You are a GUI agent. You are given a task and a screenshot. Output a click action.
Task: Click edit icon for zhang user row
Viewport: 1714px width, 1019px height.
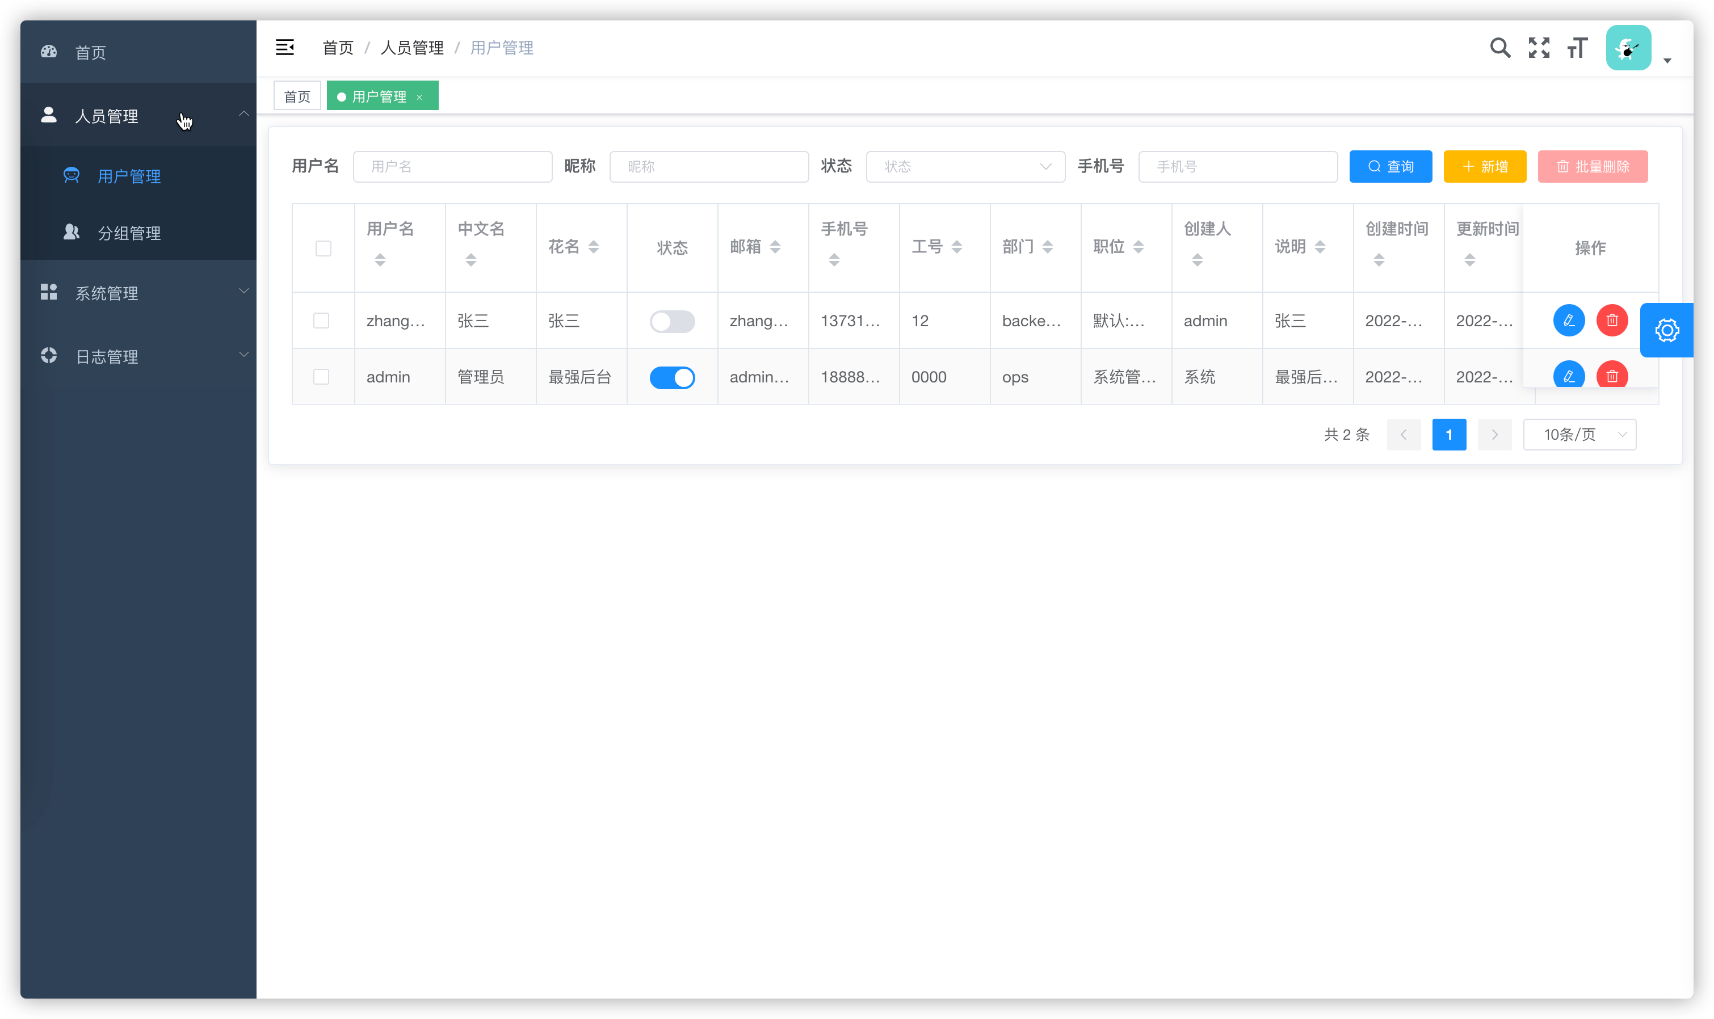coord(1568,321)
